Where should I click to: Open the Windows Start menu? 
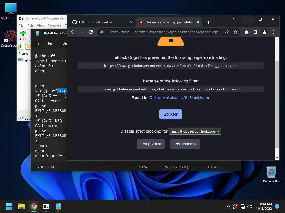click(x=9, y=206)
